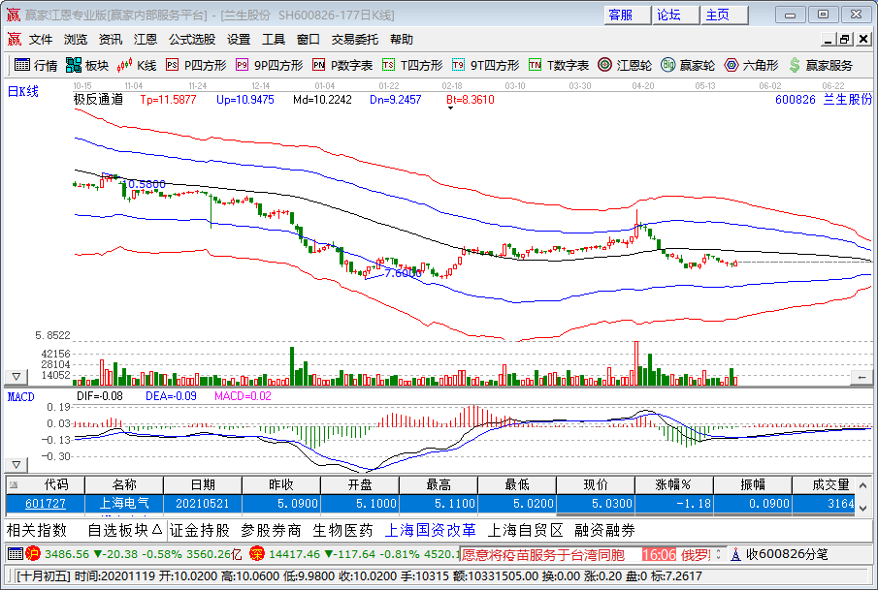Click the MACD indicator label
This screenshot has width=878, height=590.
tap(20, 396)
